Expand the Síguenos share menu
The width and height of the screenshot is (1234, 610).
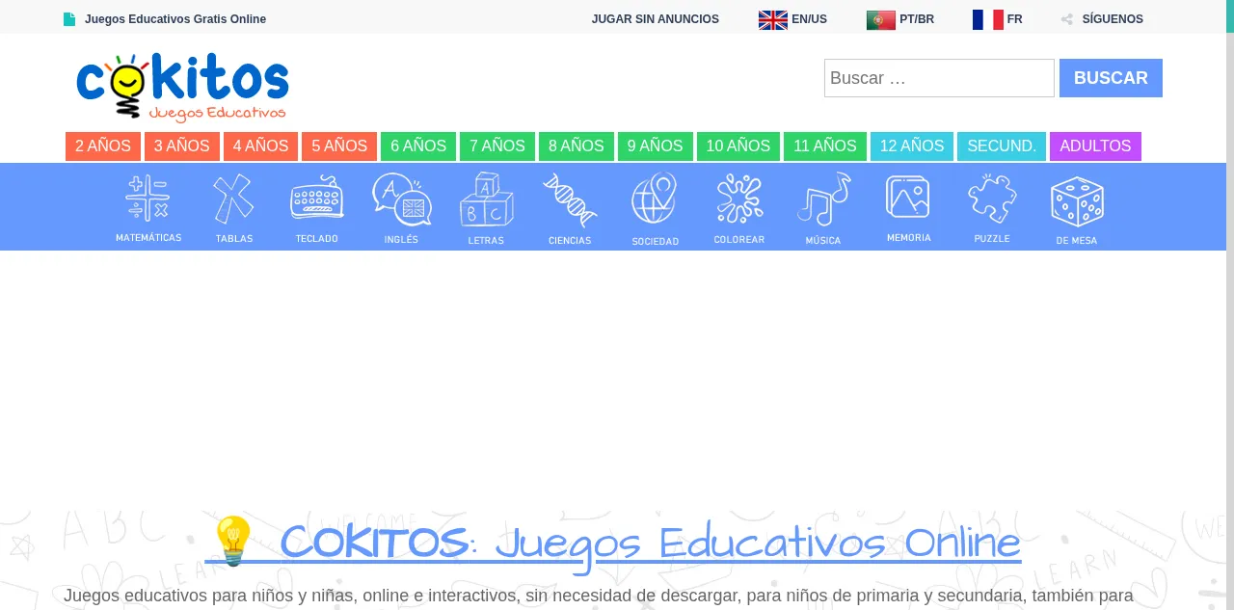click(1102, 19)
